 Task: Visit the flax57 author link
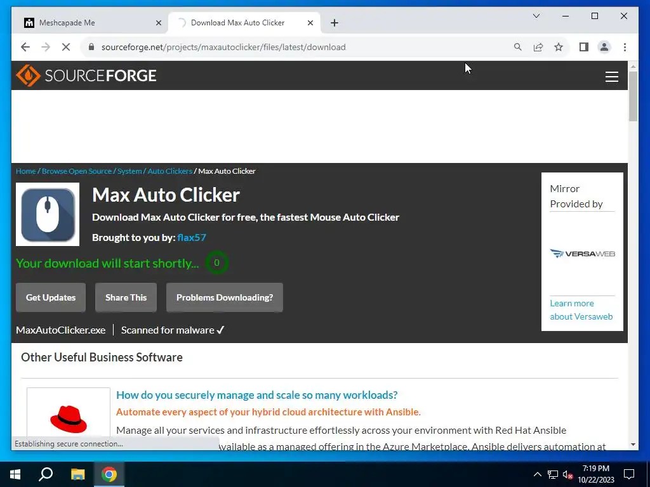pos(192,237)
